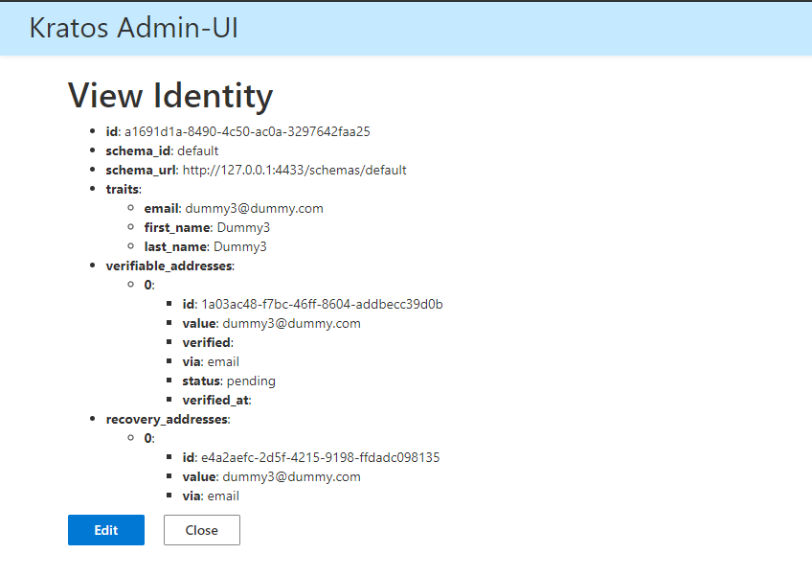Click the recovery_addresses label
This screenshot has width=812, height=577.
click(168, 420)
